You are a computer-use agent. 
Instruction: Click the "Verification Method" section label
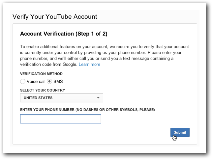pyautogui.click(x=41, y=74)
